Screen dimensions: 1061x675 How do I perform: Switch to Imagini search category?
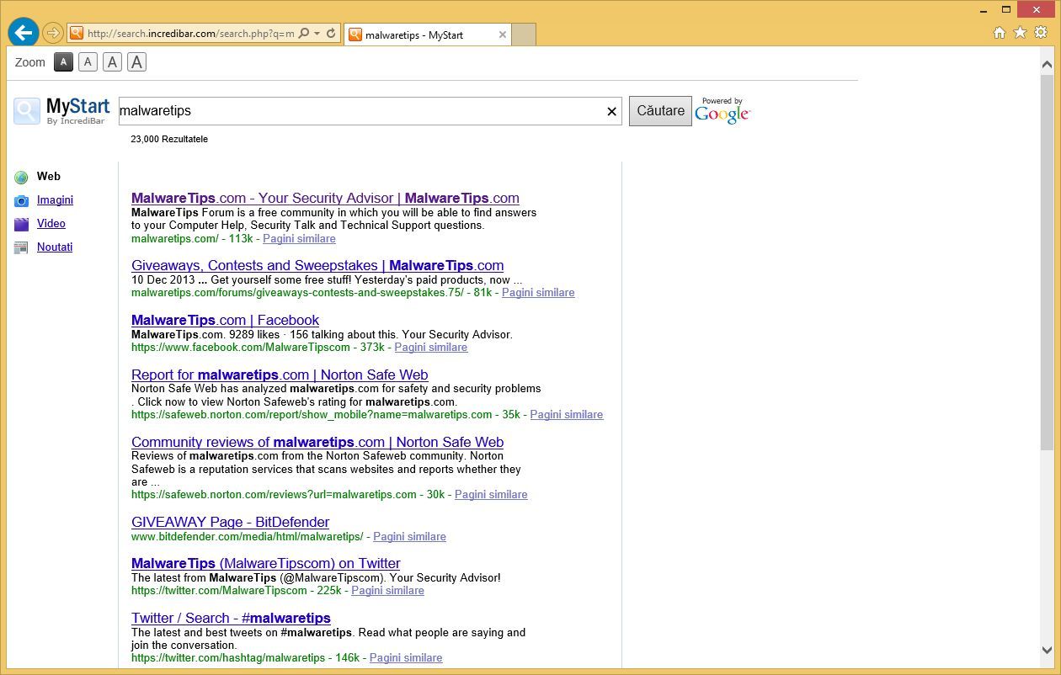pos(55,199)
